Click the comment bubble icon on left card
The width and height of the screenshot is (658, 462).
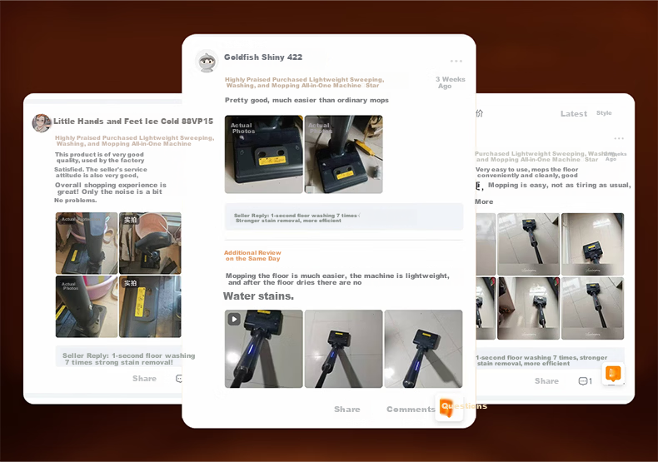coord(179,379)
